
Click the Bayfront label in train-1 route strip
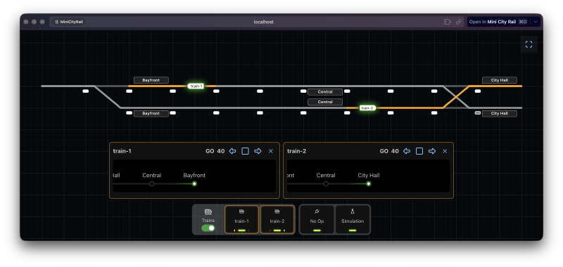(x=194, y=175)
